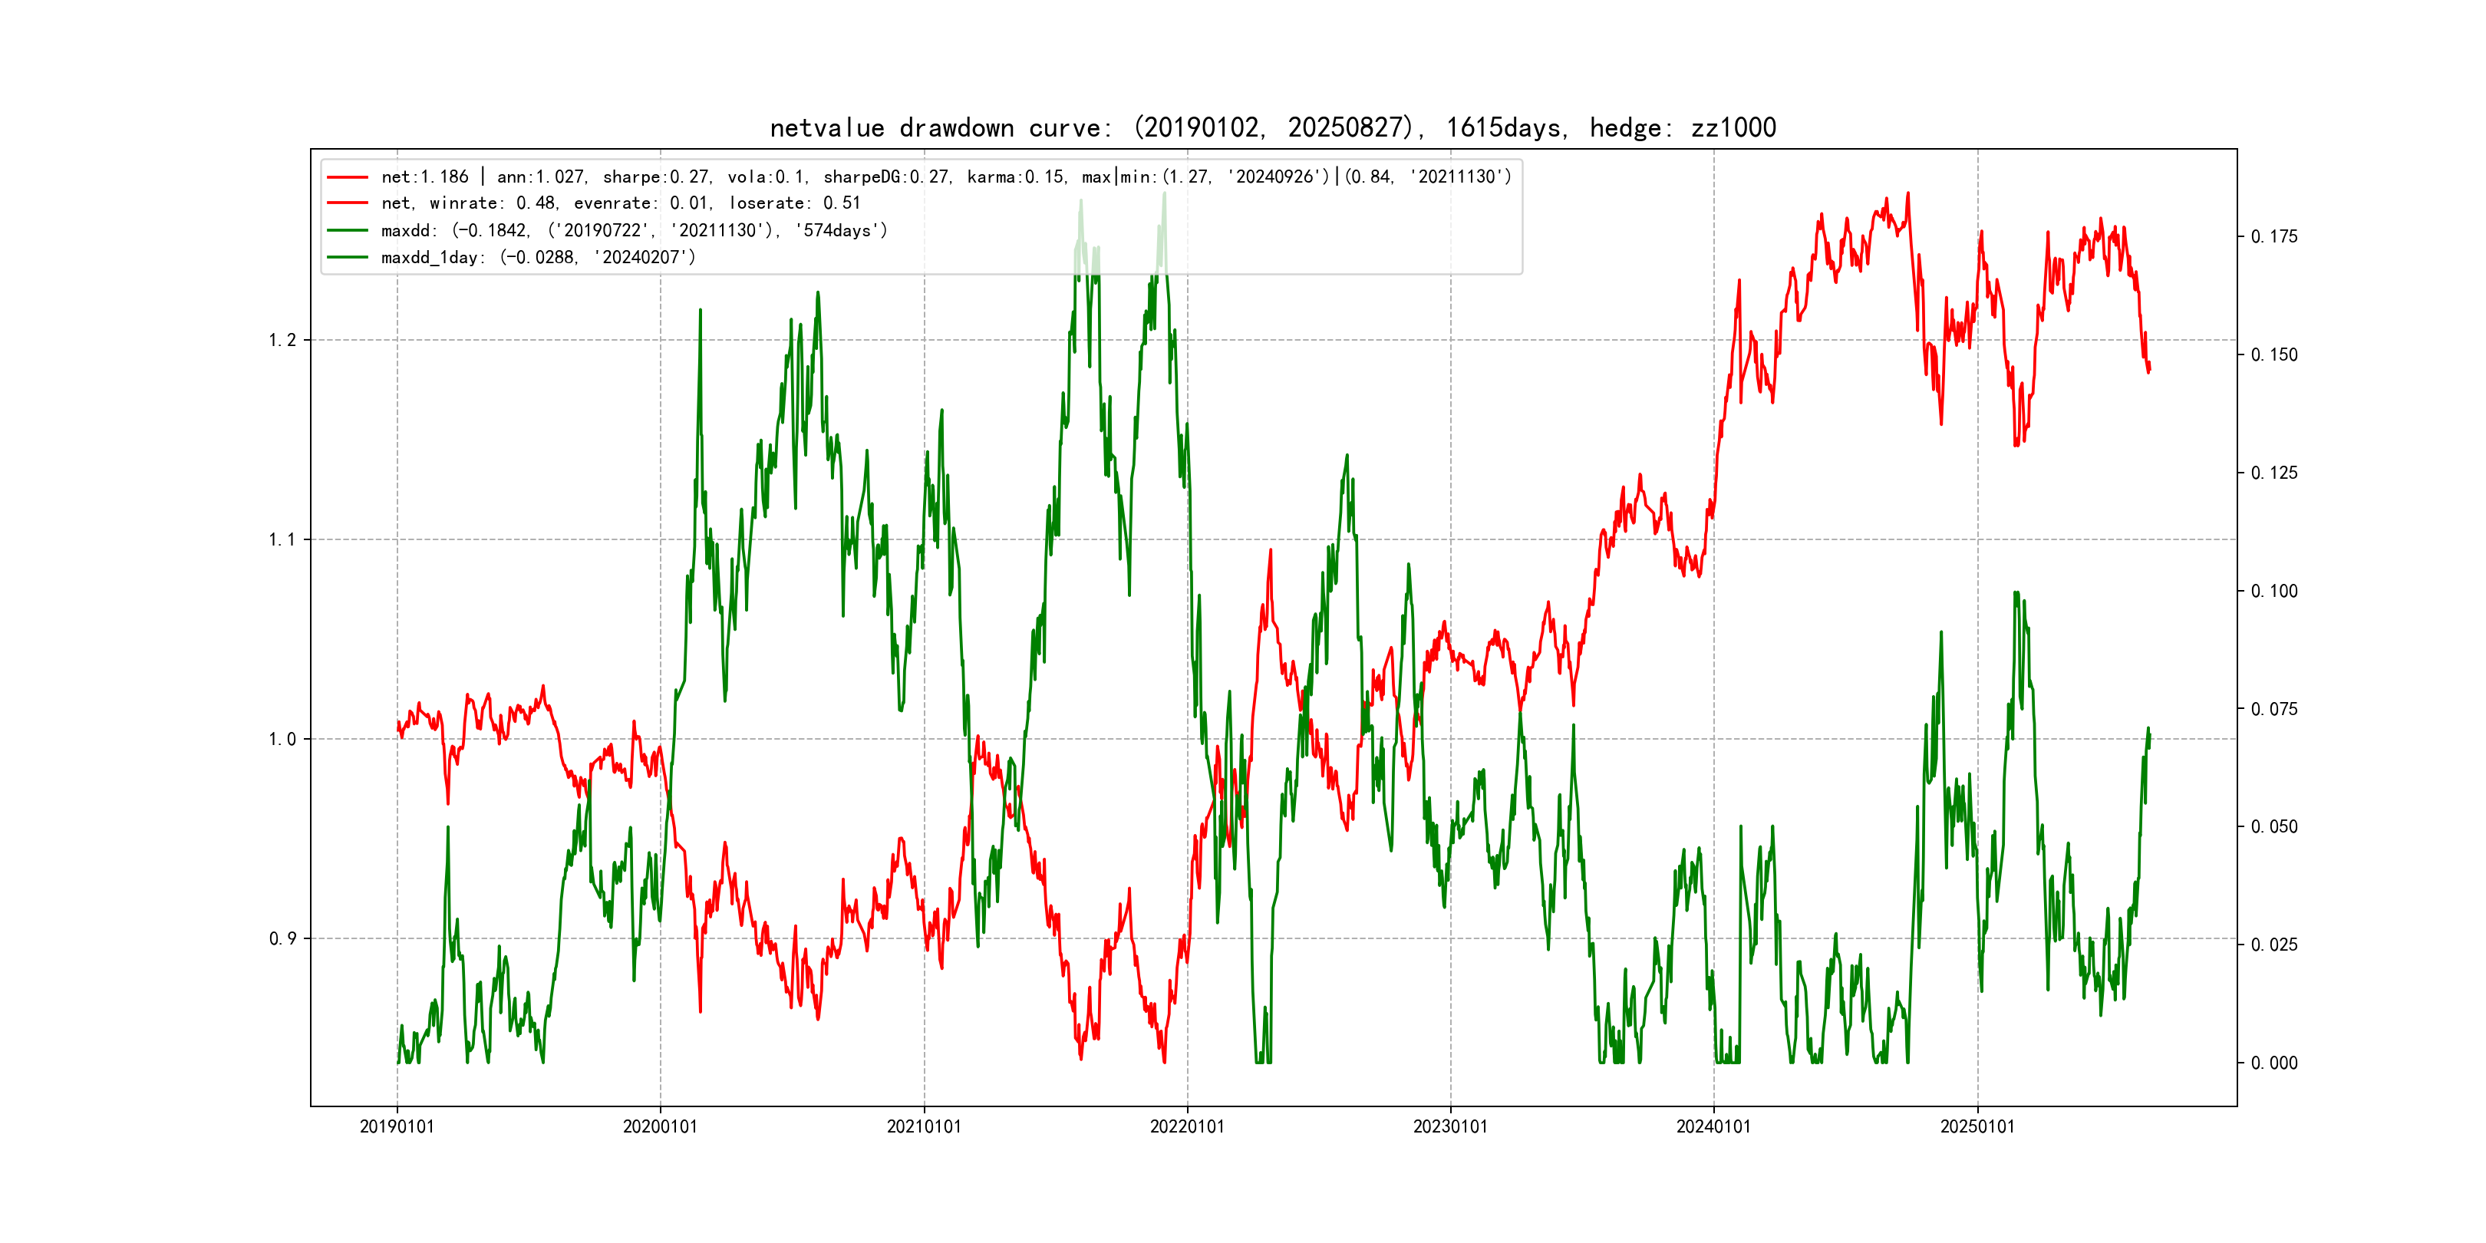Click the 20230101 x-axis tick label

pos(1450,1127)
